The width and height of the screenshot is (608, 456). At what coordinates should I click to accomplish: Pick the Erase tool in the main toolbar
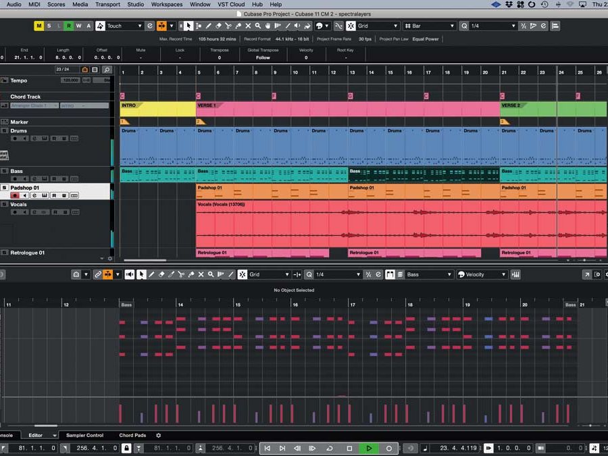tap(218, 26)
